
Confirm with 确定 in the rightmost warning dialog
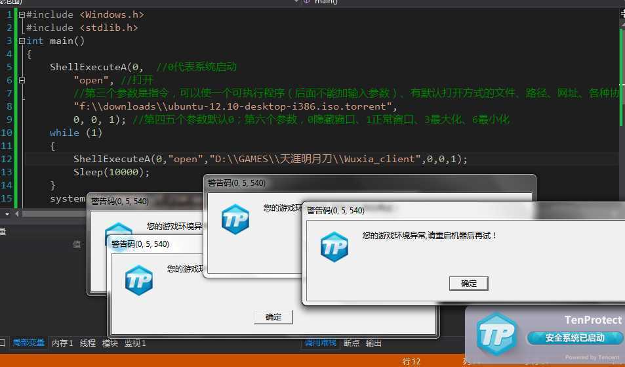click(468, 284)
